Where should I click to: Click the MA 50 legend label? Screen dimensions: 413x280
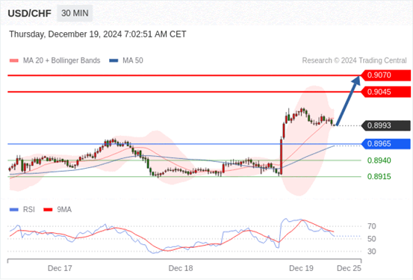[x=133, y=60]
